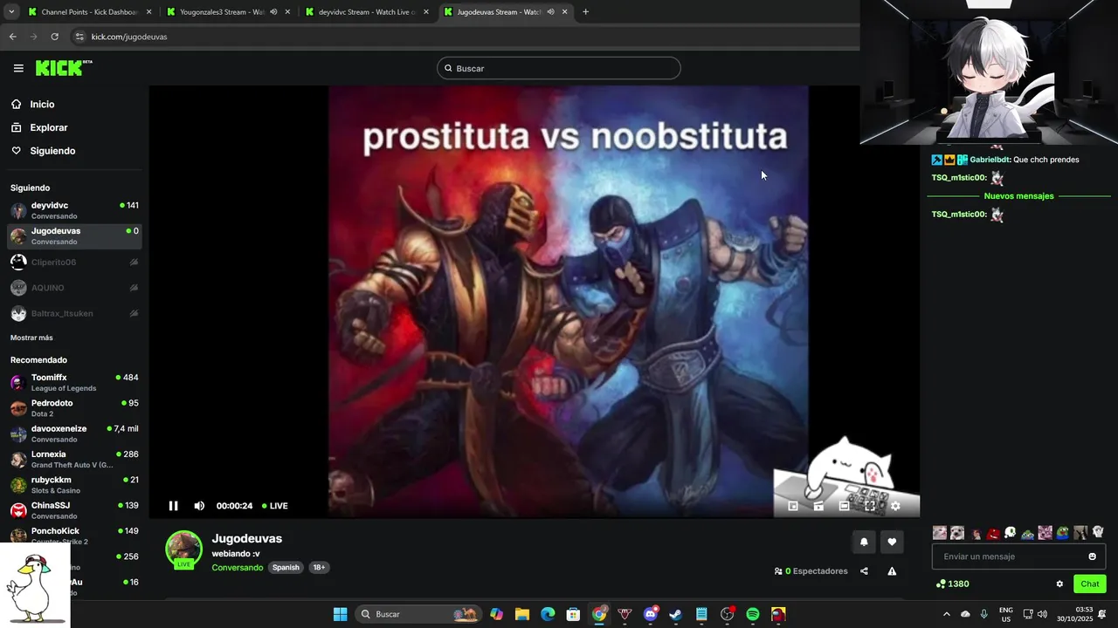Toggle theater mode in player
This screenshot has height=628, width=1118.
coord(844,506)
